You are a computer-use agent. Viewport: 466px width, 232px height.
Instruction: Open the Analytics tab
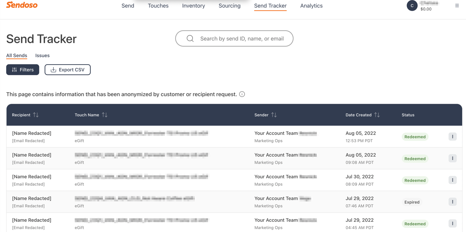[312, 6]
